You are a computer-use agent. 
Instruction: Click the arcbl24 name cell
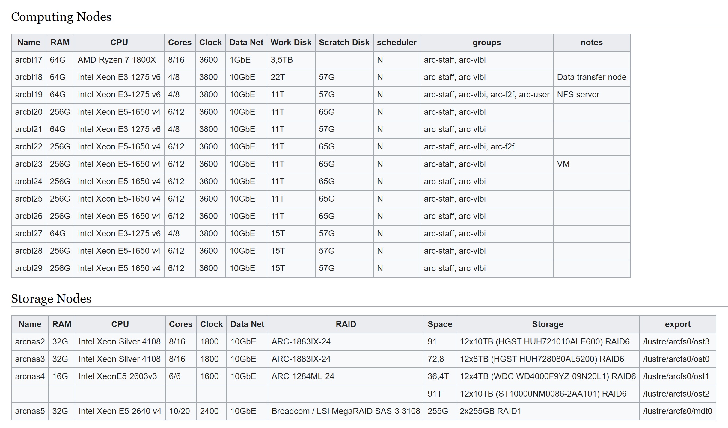pyautogui.click(x=29, y=182)
